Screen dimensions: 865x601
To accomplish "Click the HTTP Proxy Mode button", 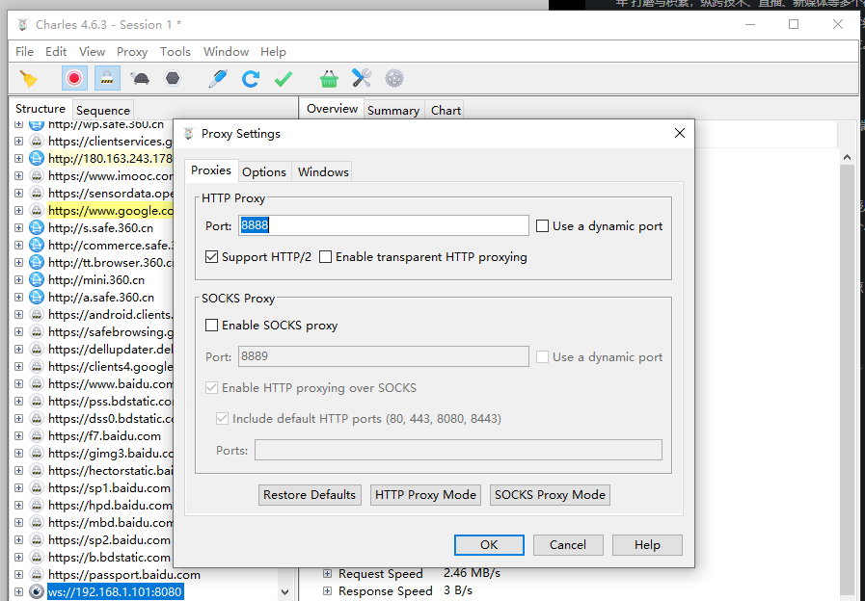I will pyautogui.click(x=425, y=495).
